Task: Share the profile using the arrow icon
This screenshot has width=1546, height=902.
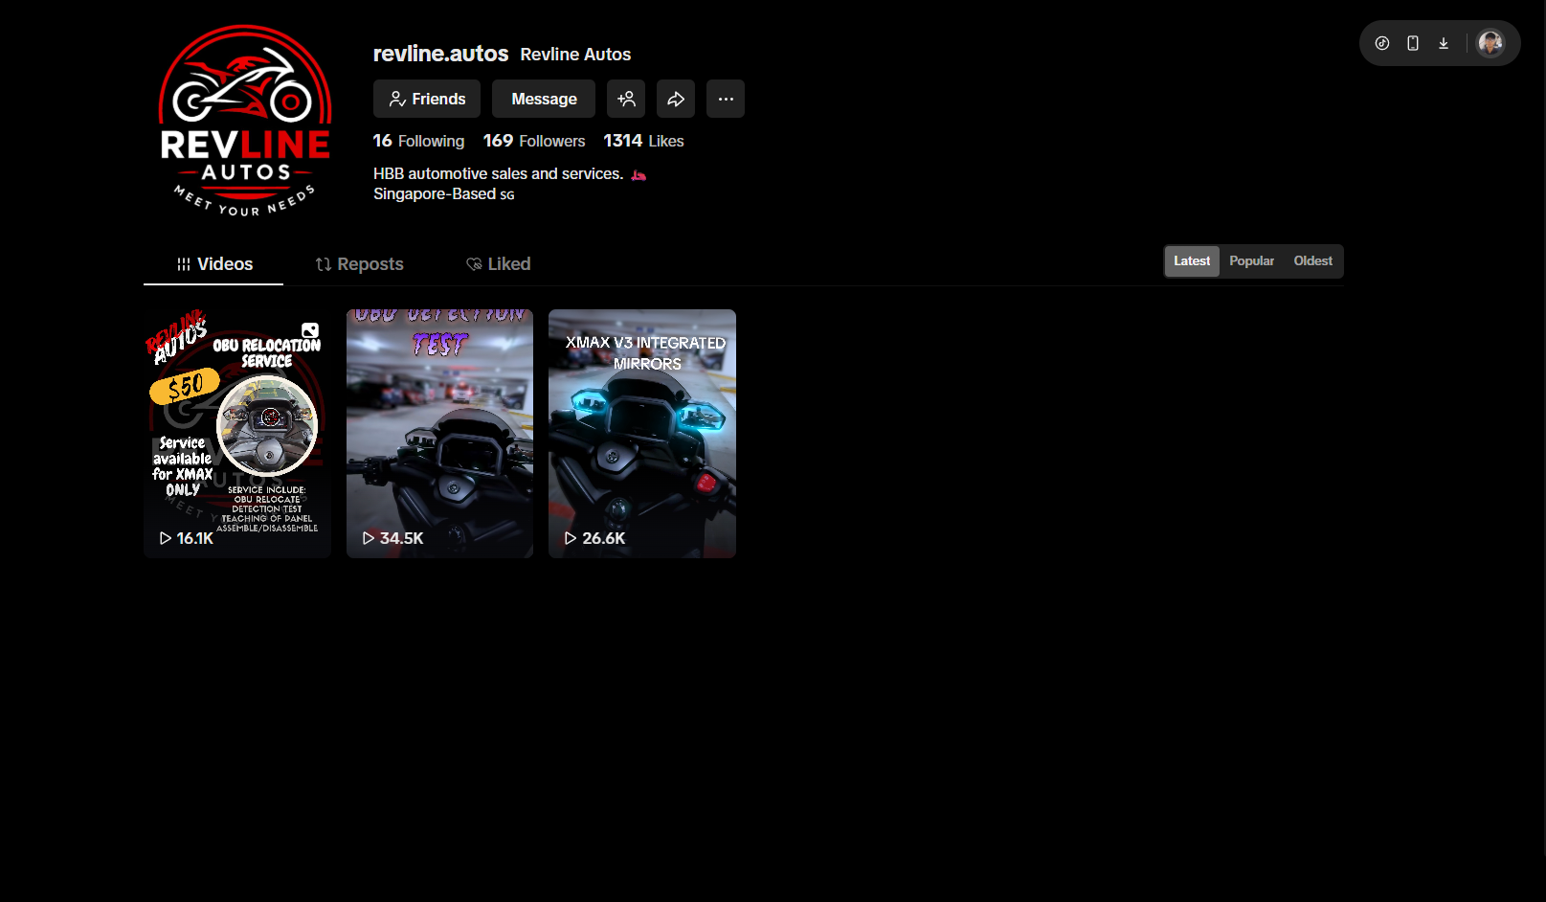Action: 676,99
